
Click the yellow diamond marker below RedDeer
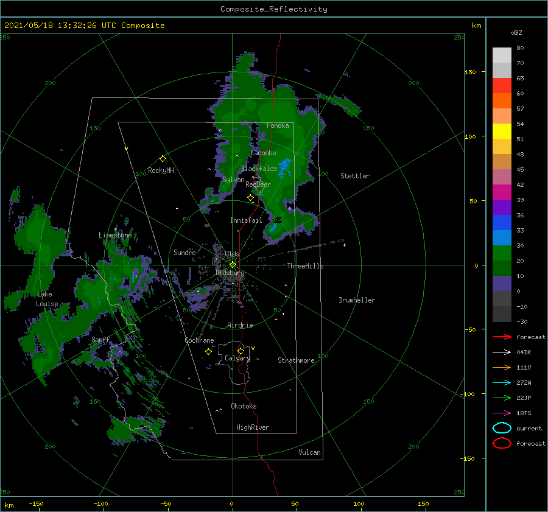(x=250, y=198)
